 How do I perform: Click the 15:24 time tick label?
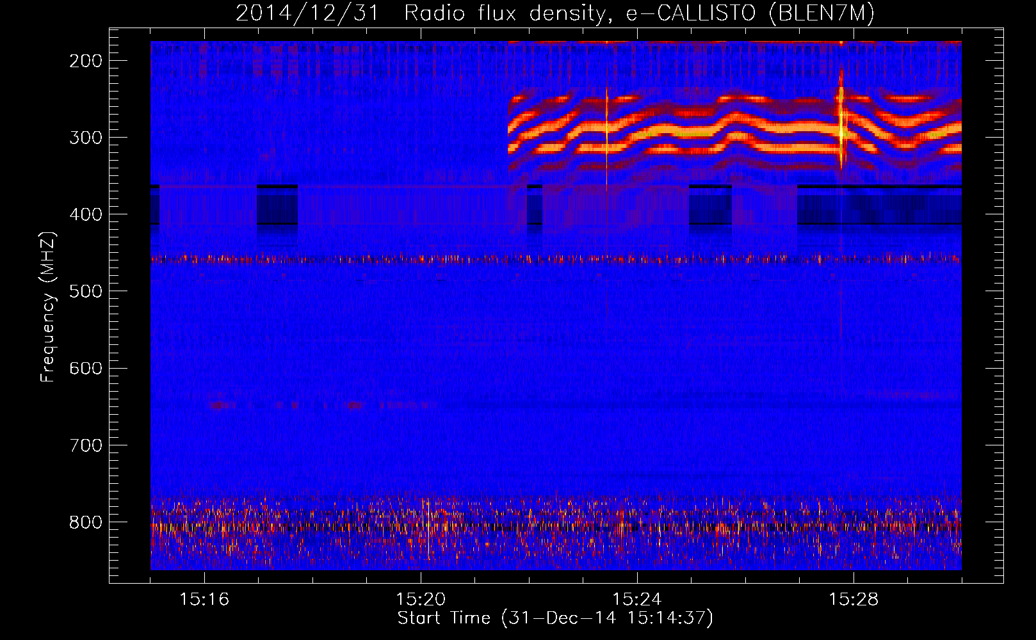(637, 600)
